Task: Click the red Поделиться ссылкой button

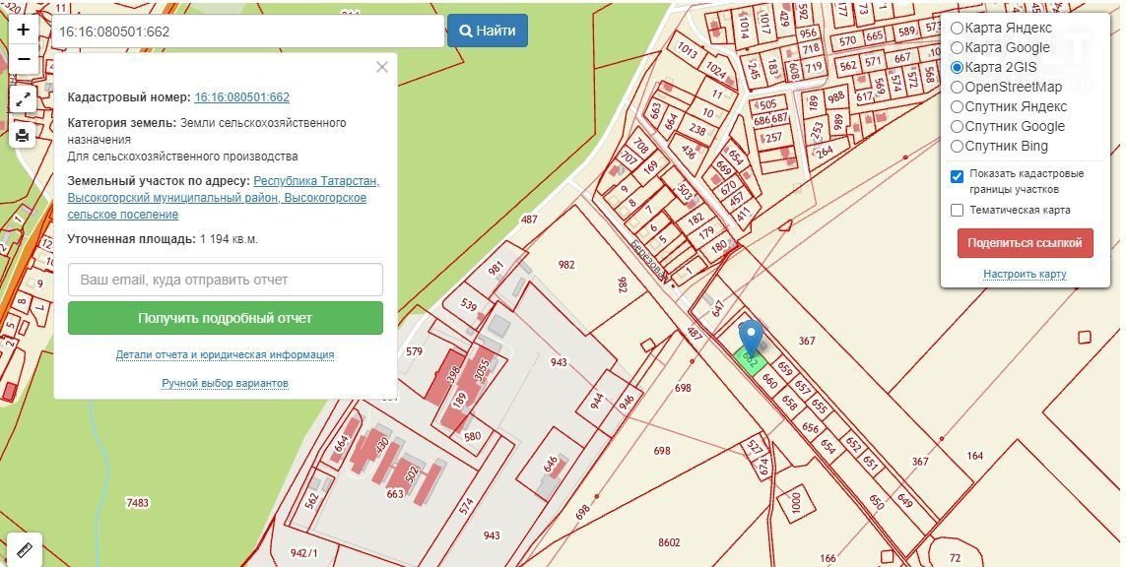Action: click(x=1025, y=243)
